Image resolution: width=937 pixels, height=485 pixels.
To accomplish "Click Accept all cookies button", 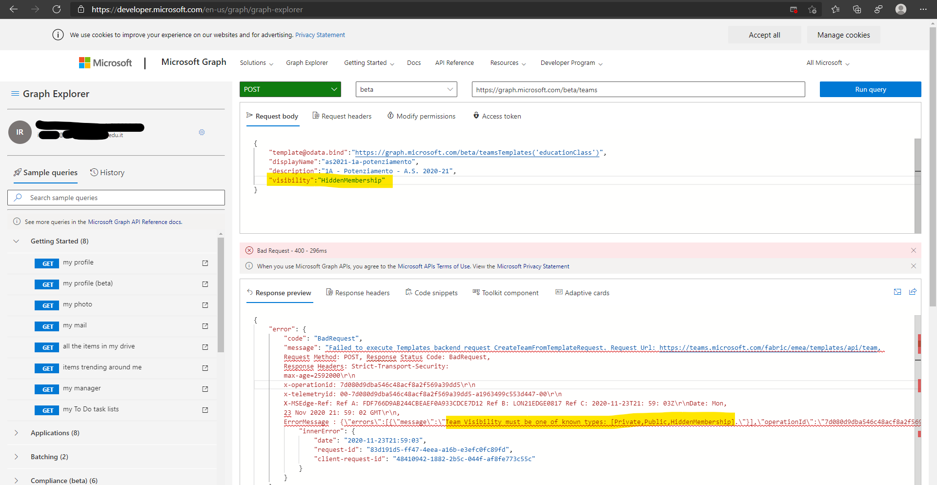I will [764, 35].
